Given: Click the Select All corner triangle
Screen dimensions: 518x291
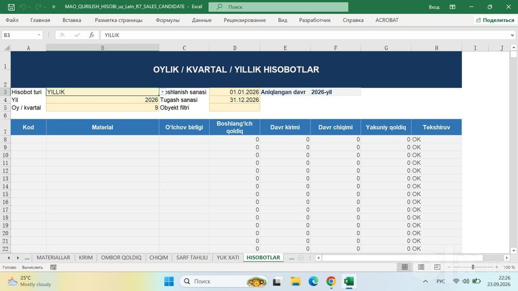Looking at the screenshot, I should [7, 48].
